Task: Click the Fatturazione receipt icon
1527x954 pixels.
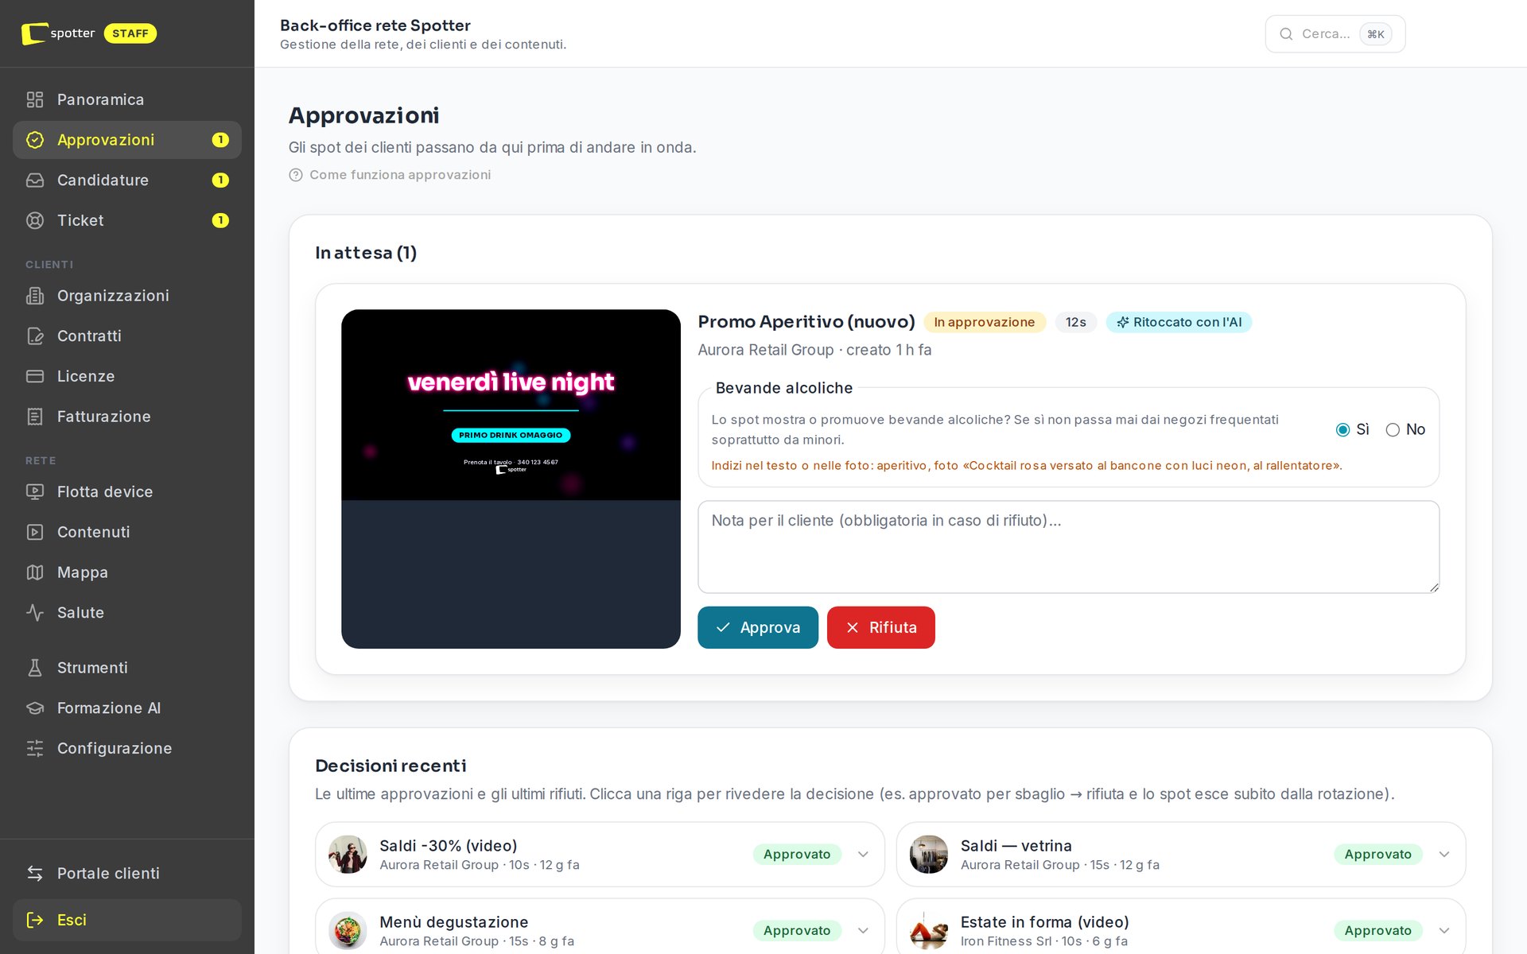Action: point(35,417)
